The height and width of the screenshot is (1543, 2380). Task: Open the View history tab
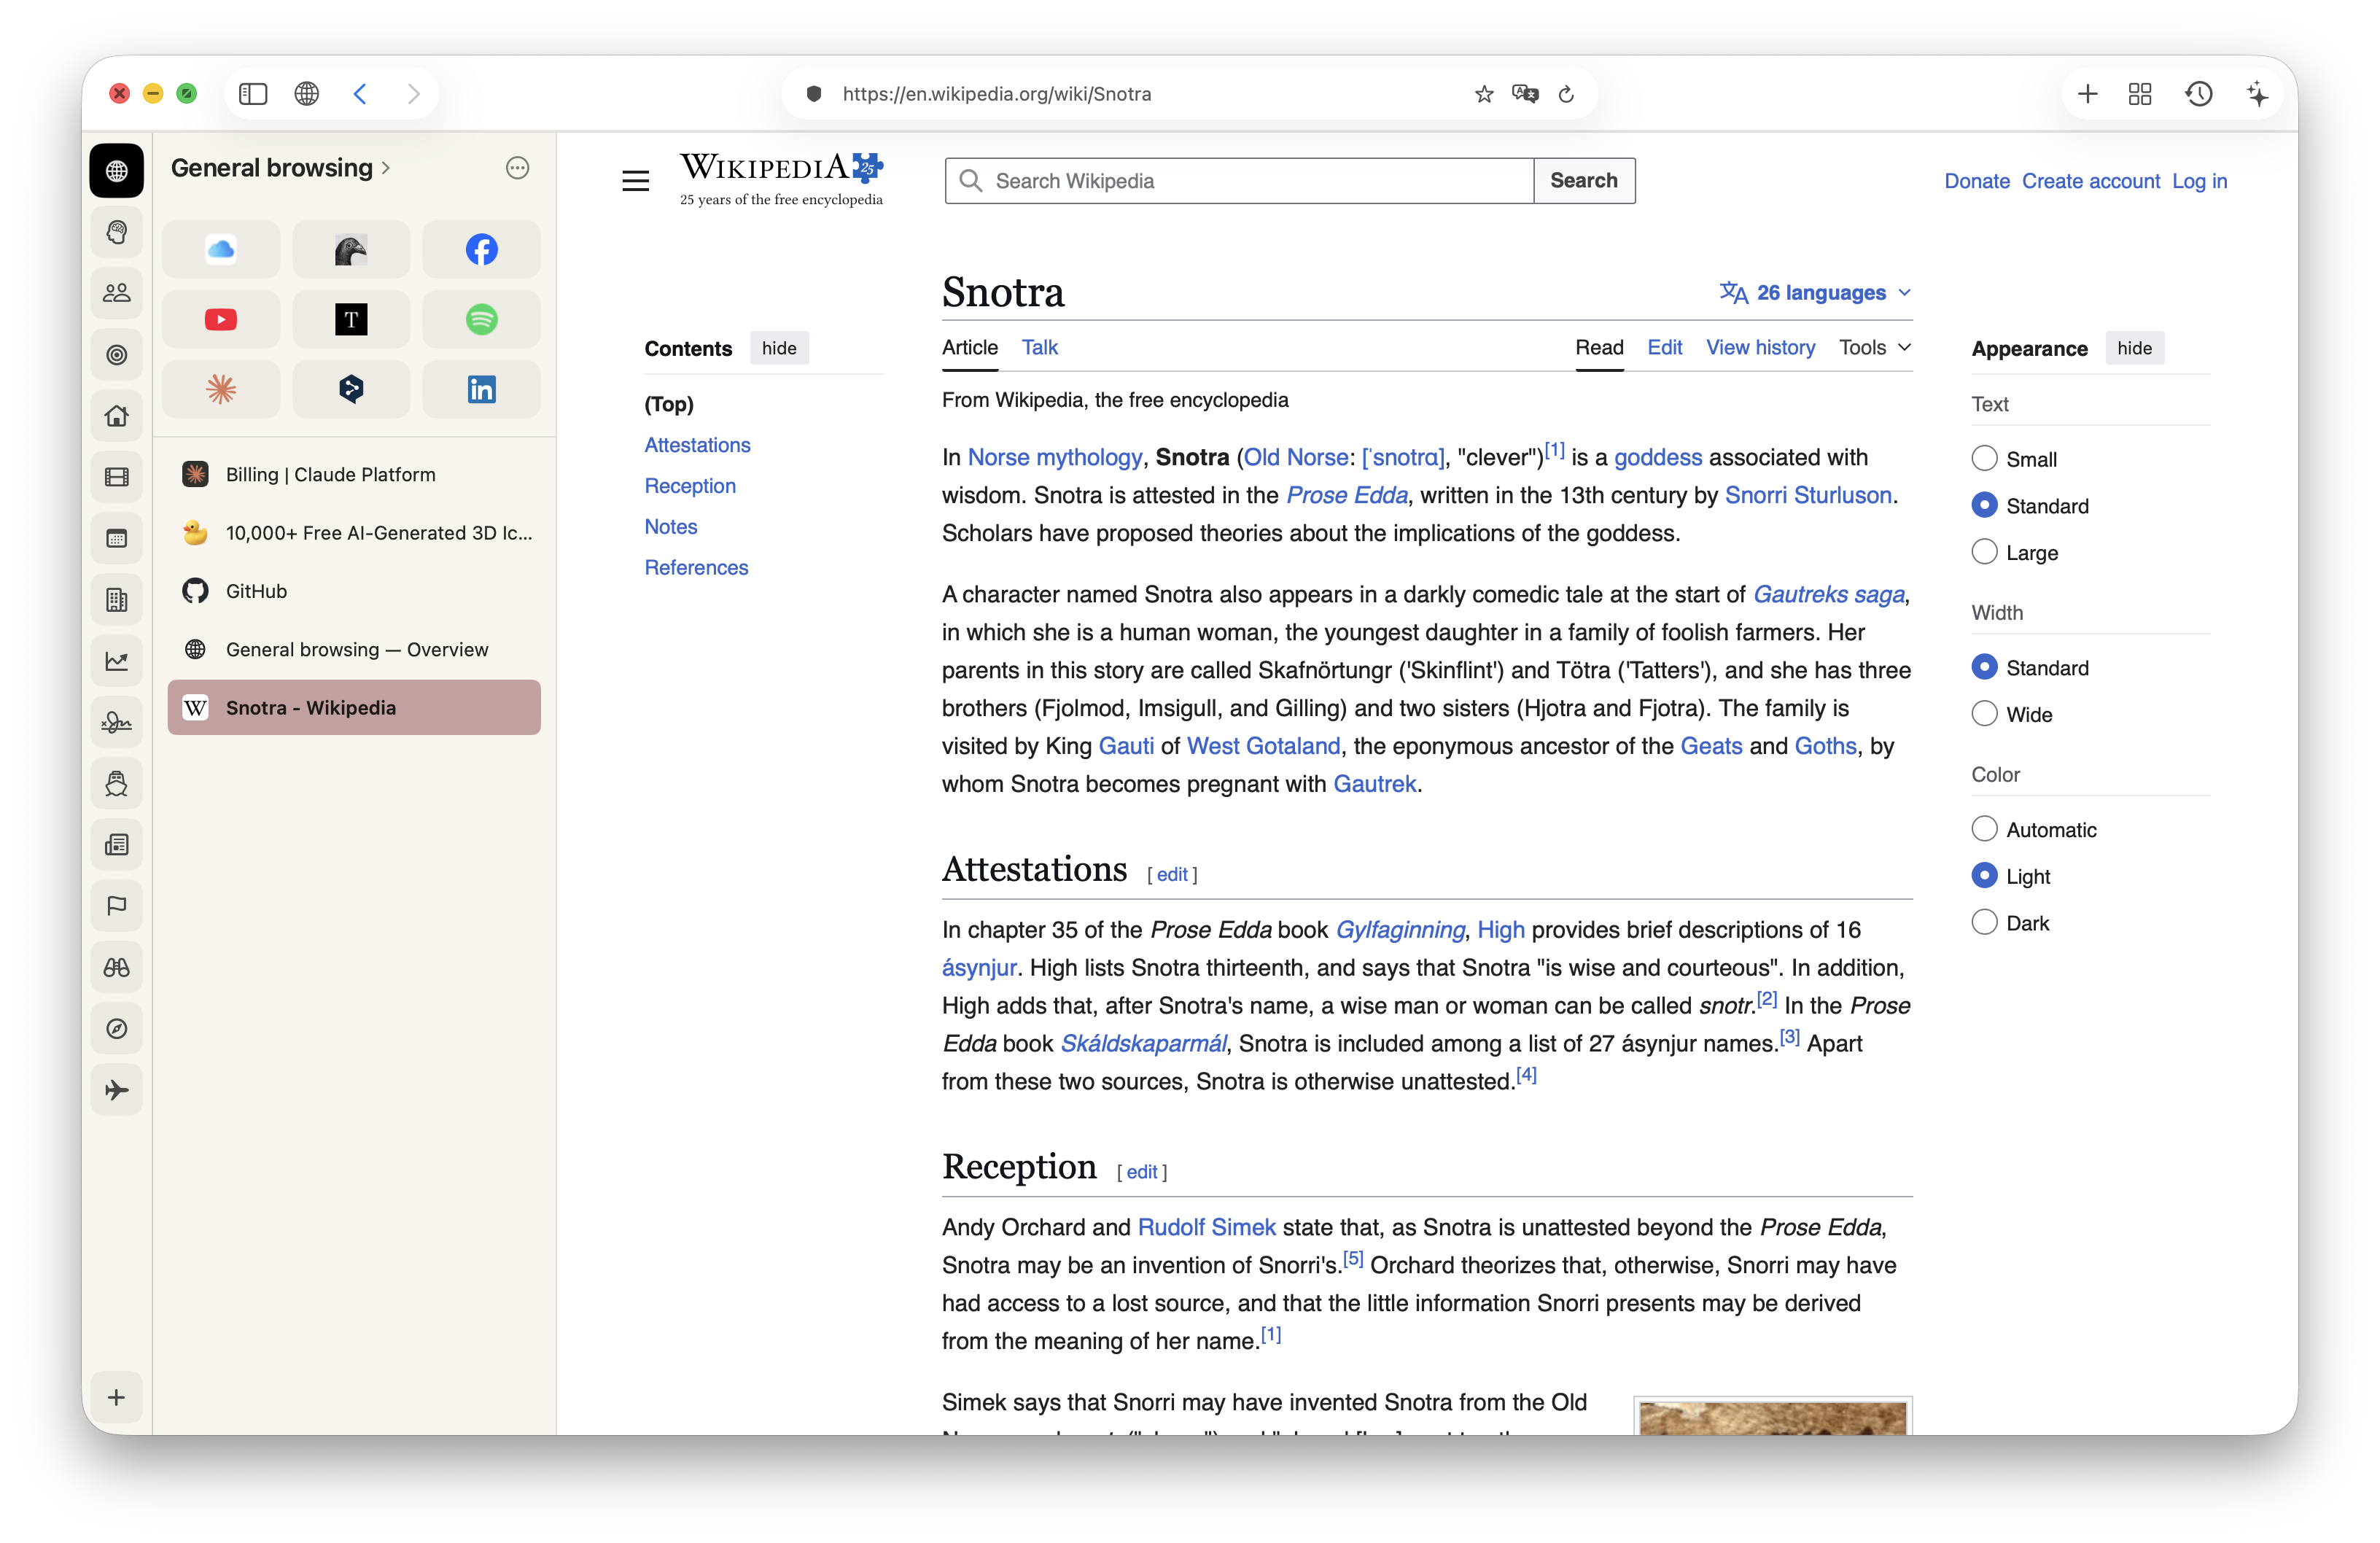tap(1760, 347)
